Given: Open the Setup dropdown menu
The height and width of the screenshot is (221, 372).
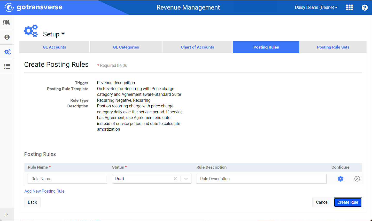Looking at the screenshot, I should pyautogui.click(x=54, y=34).
